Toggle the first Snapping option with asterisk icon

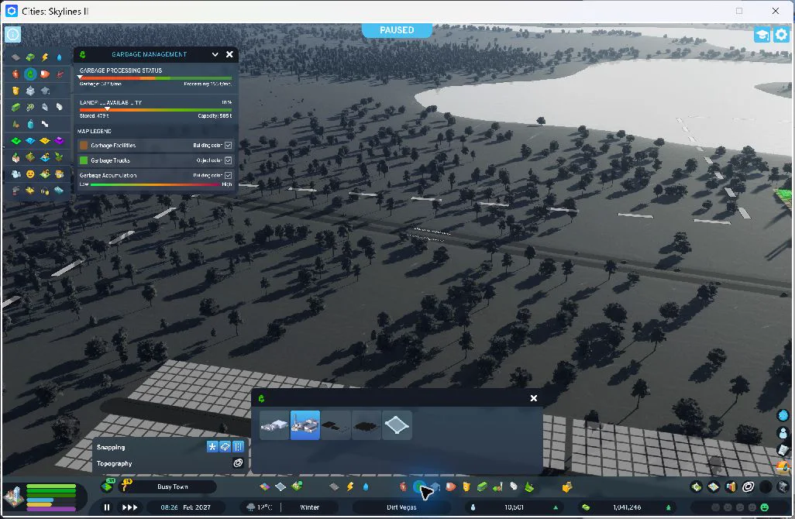212,446
